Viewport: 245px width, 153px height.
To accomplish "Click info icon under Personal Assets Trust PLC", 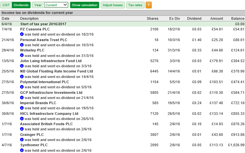I will tap(22, 45).
